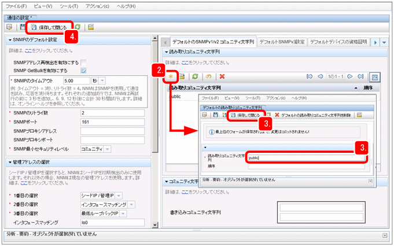Click ここ link under SNMPのデフォルト設定
This screenshot has height=246, width=394.
pyautogui.click(x=28, y=51)
